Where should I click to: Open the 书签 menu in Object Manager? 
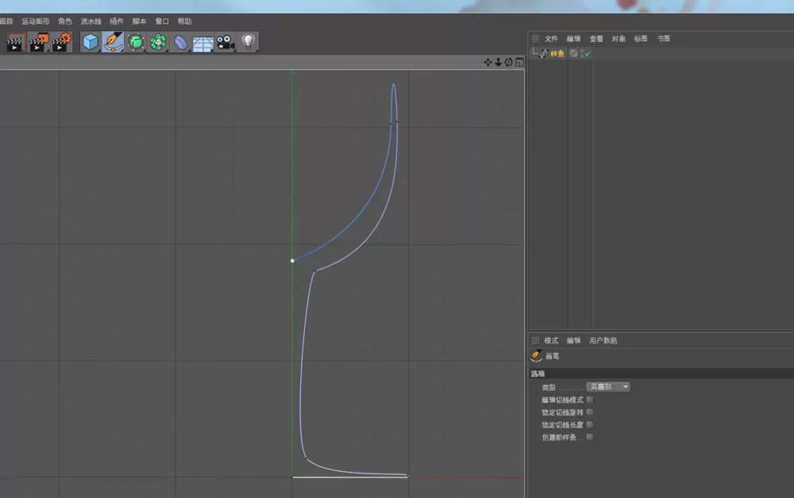(664, 38)
